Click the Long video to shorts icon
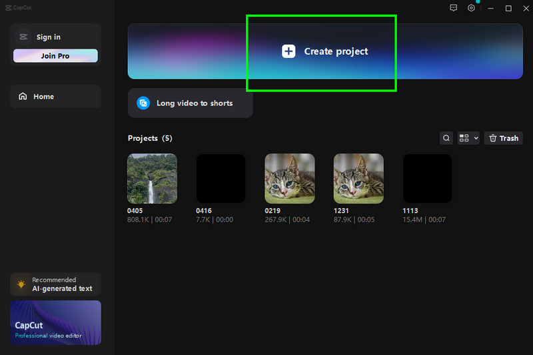 (x=143, y=103)
